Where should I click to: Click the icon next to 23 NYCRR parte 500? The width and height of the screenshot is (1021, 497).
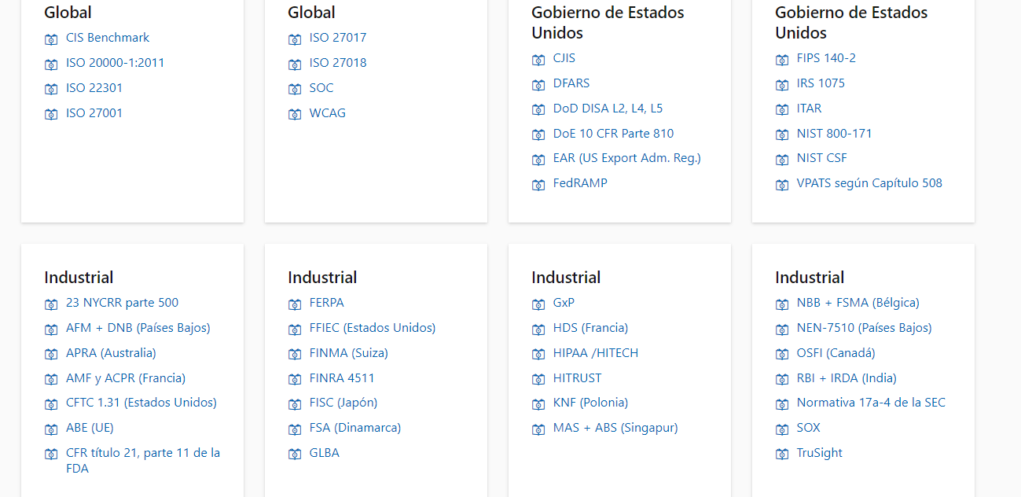pyautogui.click(x=51, y=304)
